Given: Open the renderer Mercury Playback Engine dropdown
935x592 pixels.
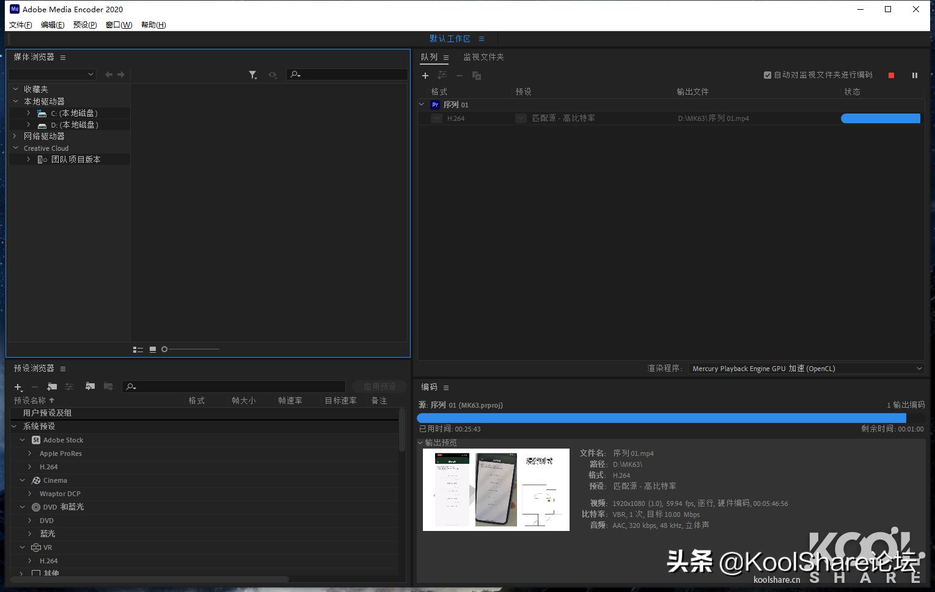Looking at the screenshot, I should pyautogui.click(x=805, y=369).
